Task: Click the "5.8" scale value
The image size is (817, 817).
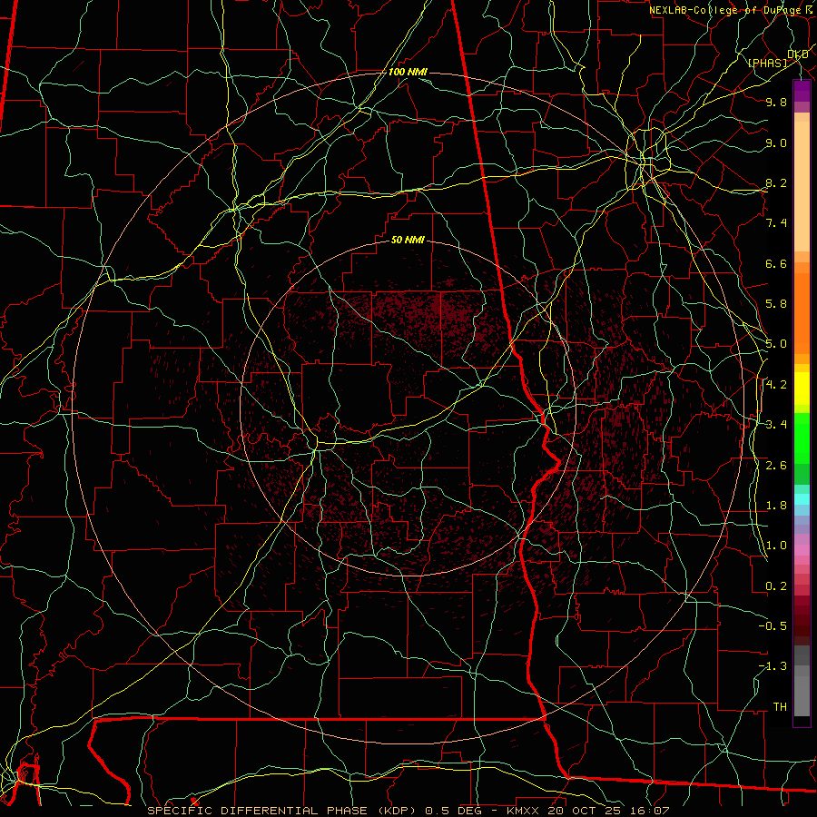Action: pyautogui.click(x=776, y=304)
